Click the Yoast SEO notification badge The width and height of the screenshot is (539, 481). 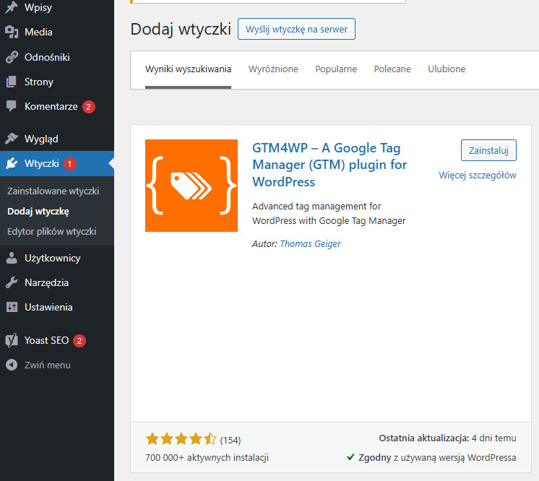tap(79, 341)
